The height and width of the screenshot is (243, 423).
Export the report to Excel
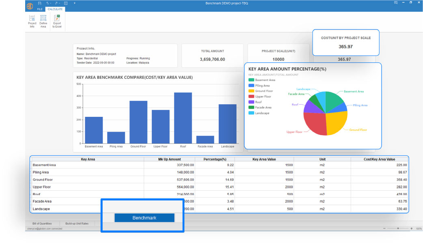click(57, 21)
